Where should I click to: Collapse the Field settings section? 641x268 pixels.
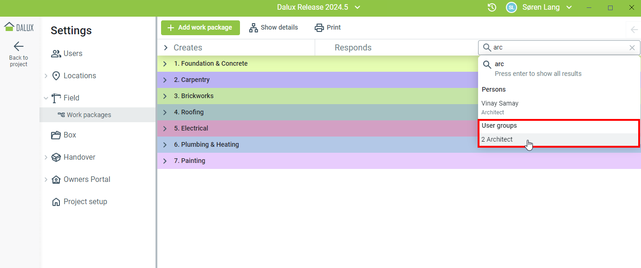(x=46, y=98)
